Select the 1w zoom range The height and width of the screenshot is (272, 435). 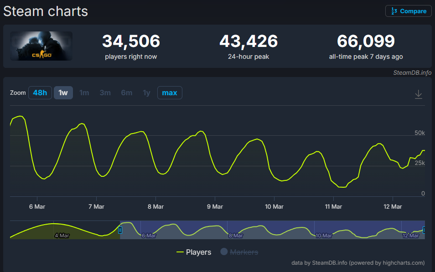63,92
